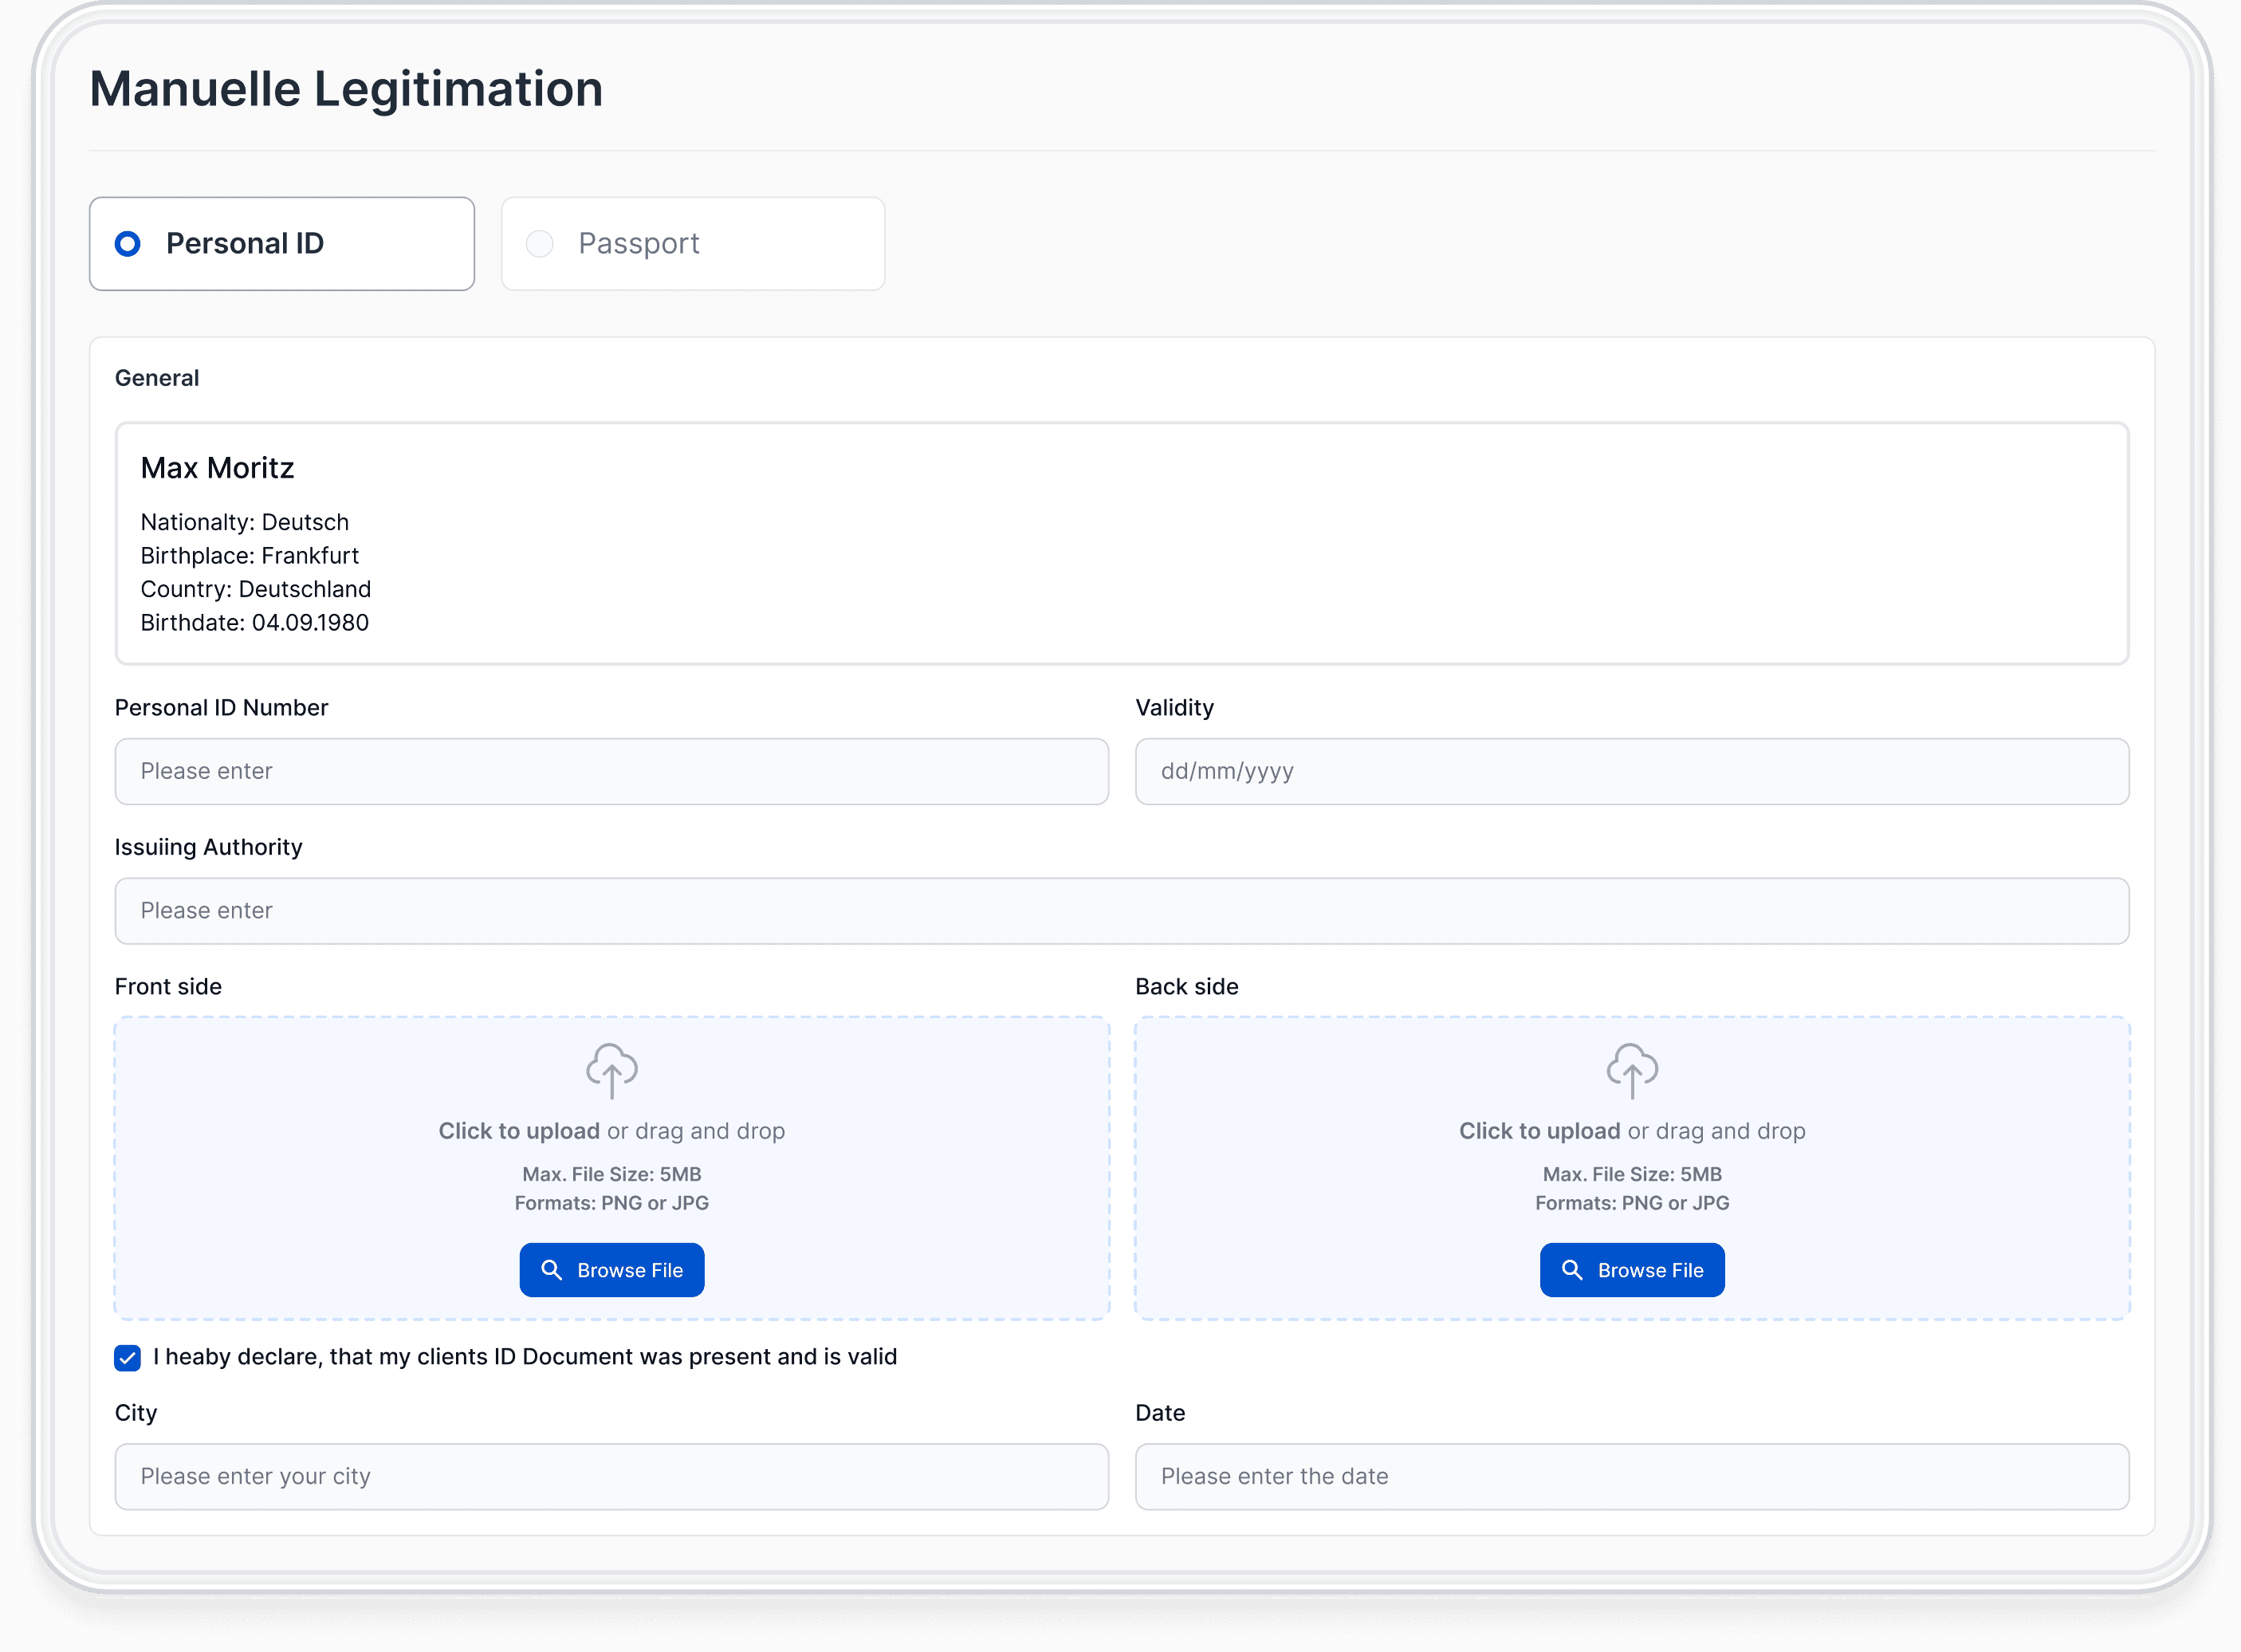Image resolution: width=2241 pixels, height=1652 pixels.
Task: Click 'Click to upload' text in Front side
Action: (x=519, y=1131)
